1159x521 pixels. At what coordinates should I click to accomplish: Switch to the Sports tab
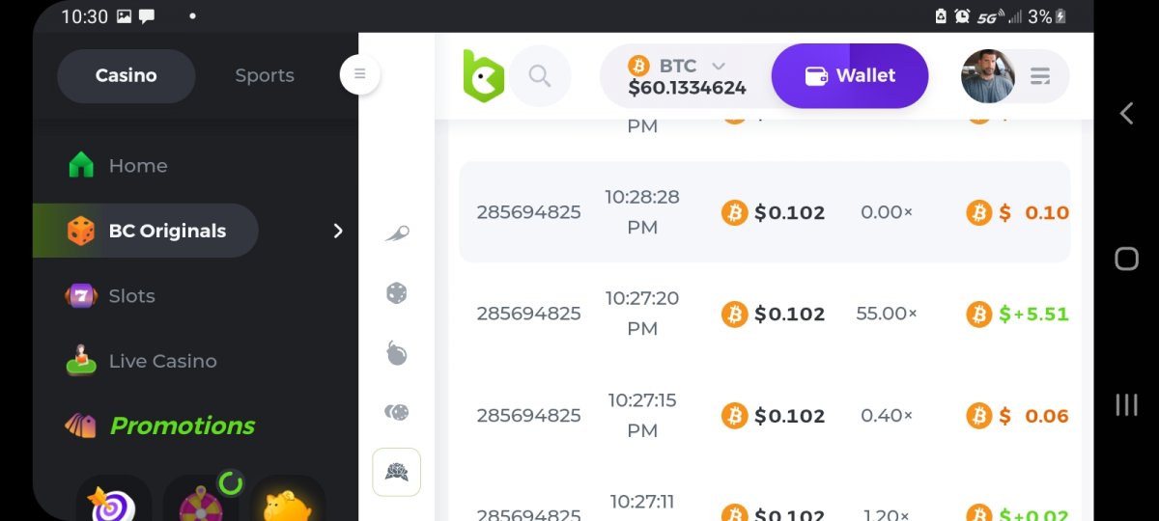click(265, 75)
